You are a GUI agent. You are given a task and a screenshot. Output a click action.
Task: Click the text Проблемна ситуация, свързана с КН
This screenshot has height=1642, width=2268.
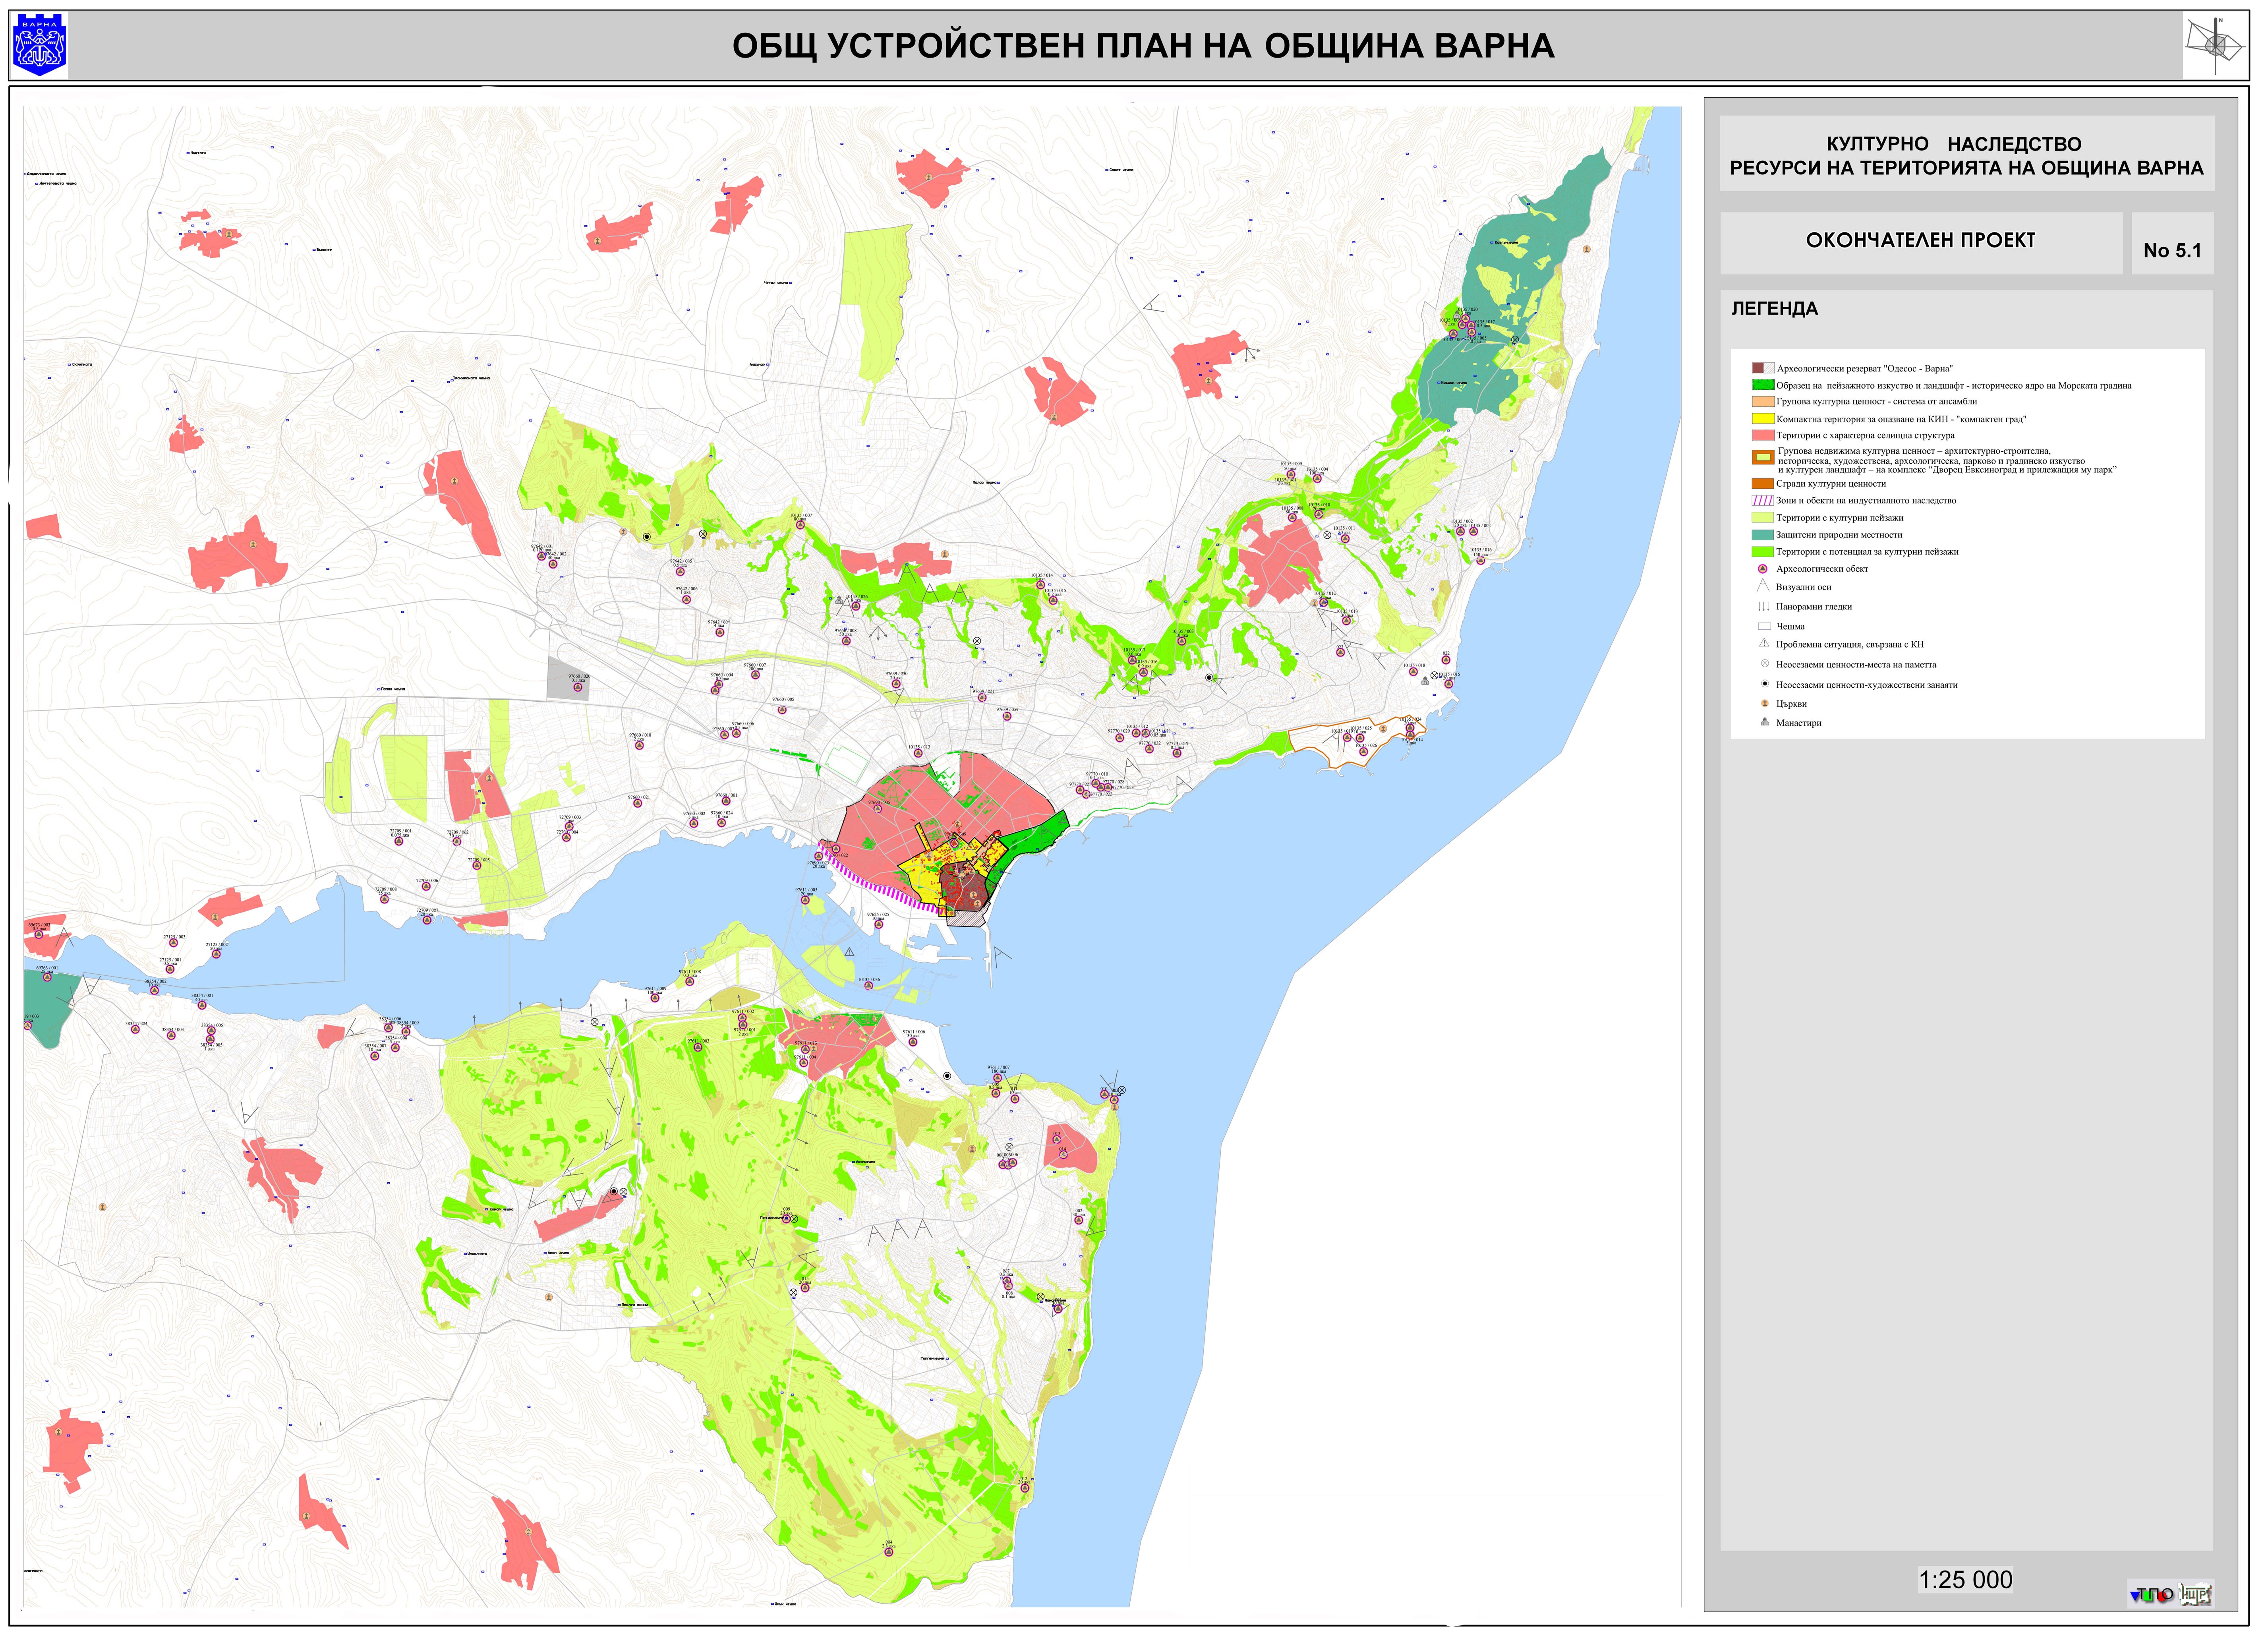tap(1850, 645)
